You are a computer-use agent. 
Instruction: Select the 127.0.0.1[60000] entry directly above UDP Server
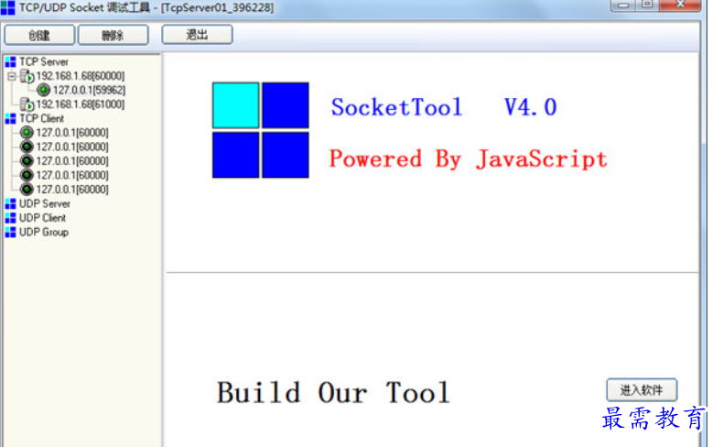[72, 190]
